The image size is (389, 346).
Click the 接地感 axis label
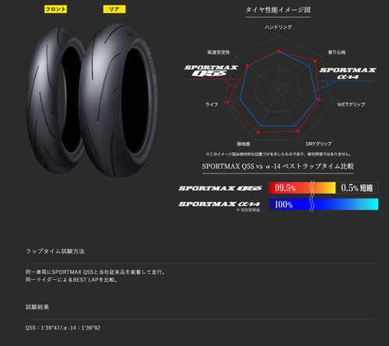(x=244, y=144)
